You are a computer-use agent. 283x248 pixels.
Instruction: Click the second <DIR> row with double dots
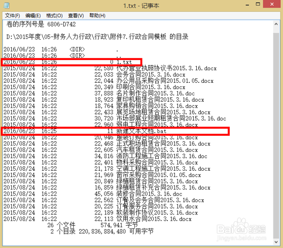62,56
